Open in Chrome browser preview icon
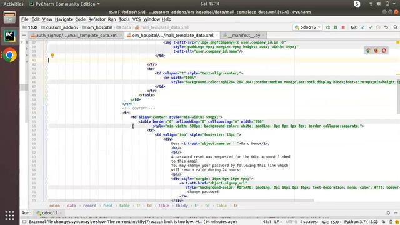 tap(368, 51)
